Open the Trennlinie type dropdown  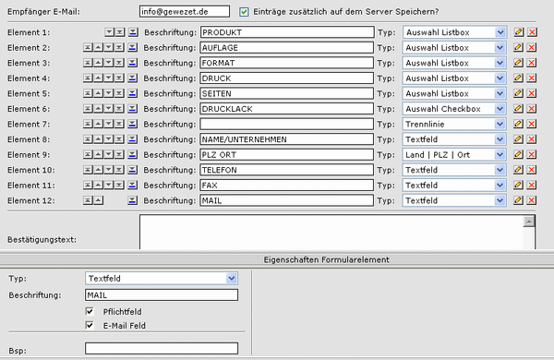[x=454, y=124]
